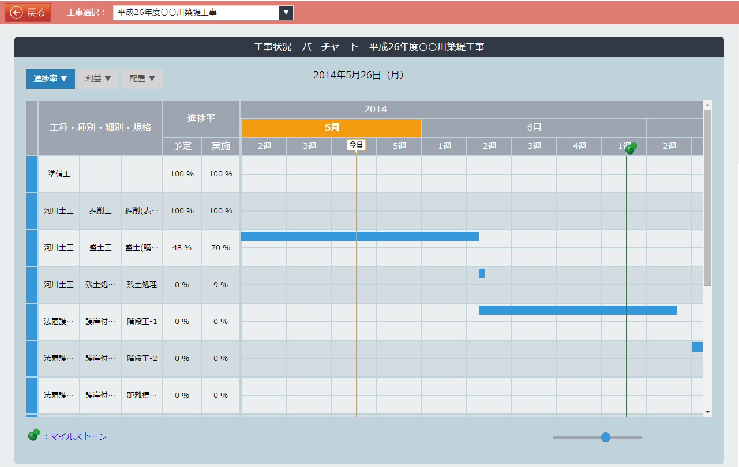The height and width of the screenshot is (467, 739).
Task: Select the 階段工-1 cell
Action: point(142,321)
